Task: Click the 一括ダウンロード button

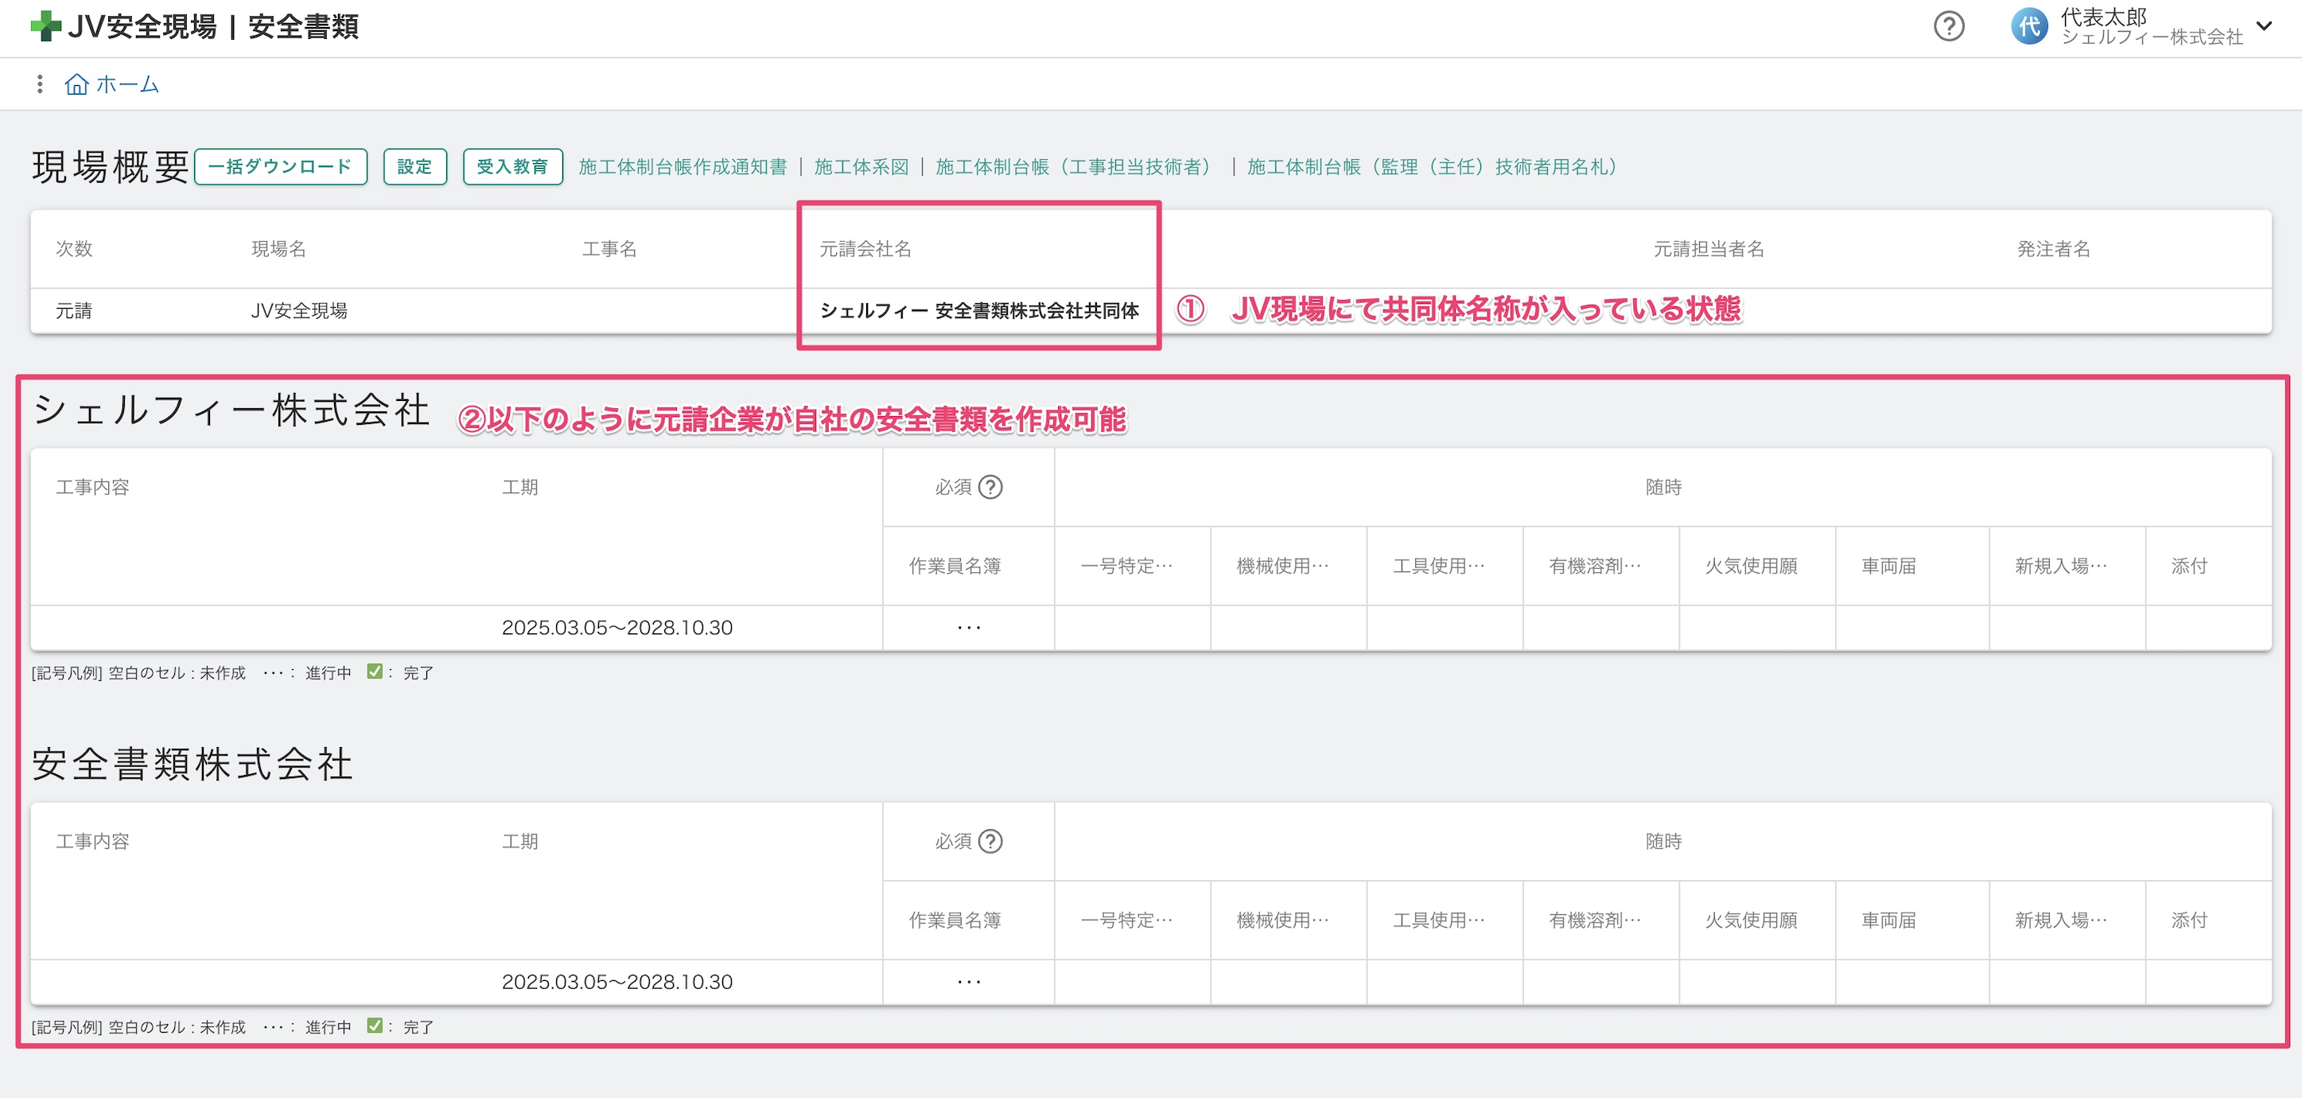Action: 280,166
